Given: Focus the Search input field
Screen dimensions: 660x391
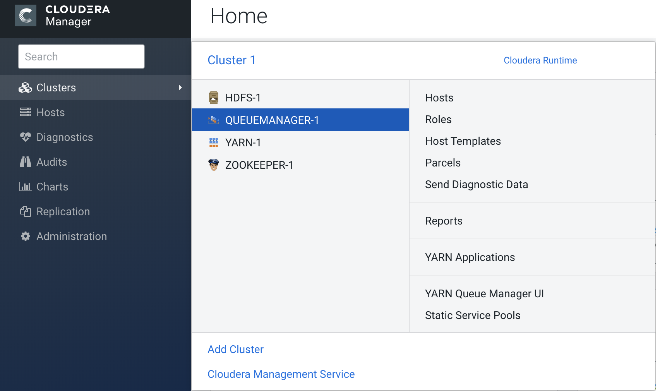Looking at the screenshot, I should (81, 57).
